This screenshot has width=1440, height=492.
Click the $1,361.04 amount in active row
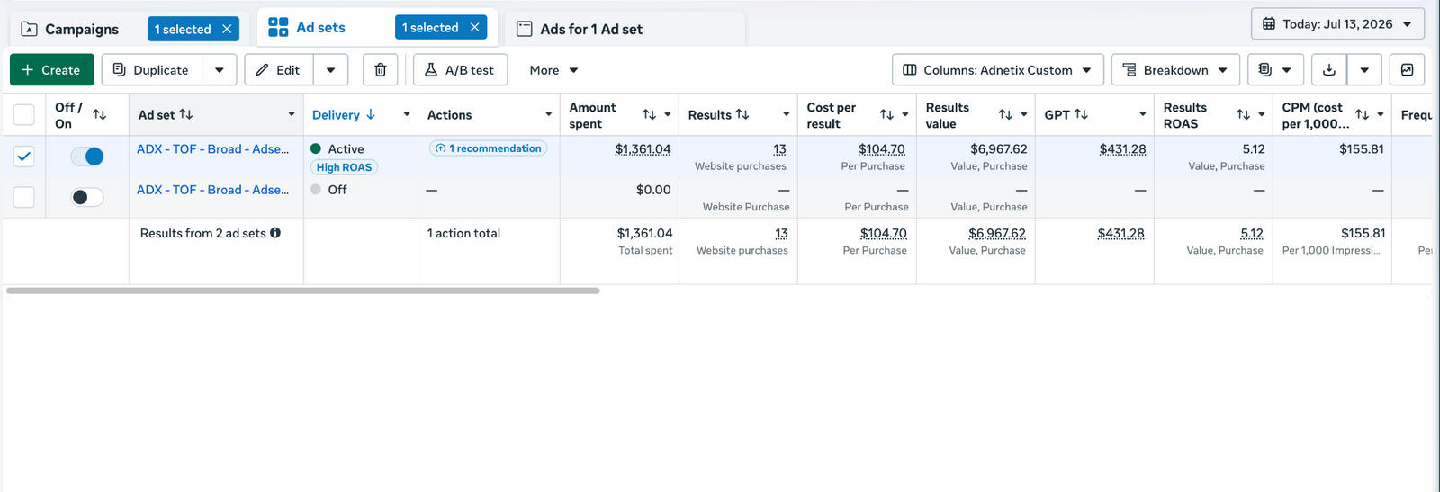click(x=643, y=149)
